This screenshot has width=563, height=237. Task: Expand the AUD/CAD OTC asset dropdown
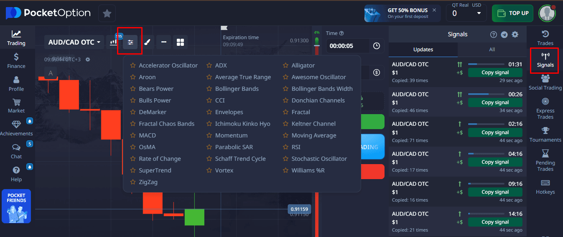click(74, 42)
